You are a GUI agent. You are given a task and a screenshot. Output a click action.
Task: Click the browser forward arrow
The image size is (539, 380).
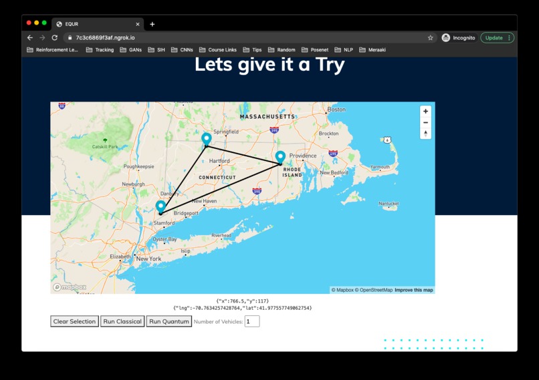point(42,38)
